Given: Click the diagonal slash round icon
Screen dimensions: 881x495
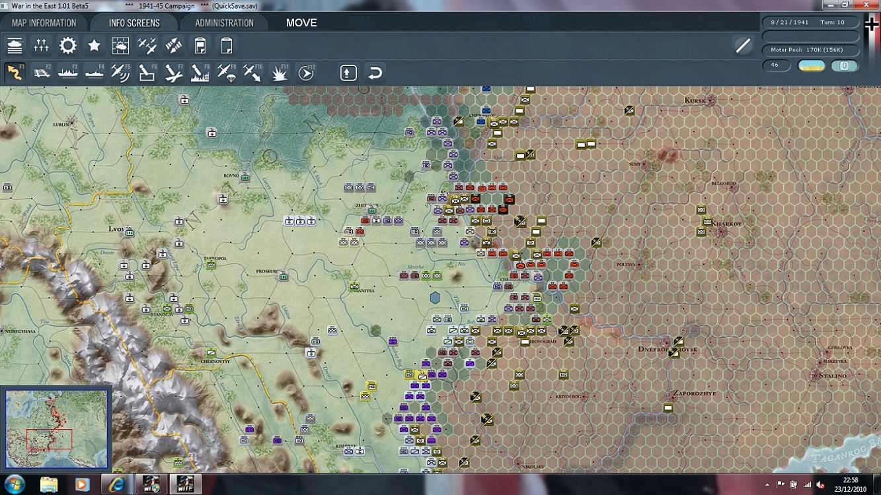Looking at the screenshot, I should click(743, 46).
